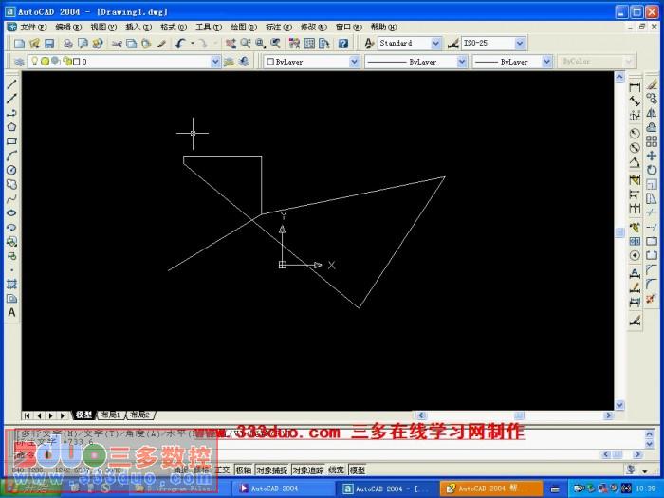Select the Circle draw tool
Viewport: 664px width, 498px height.
click(x=11, y=170)
